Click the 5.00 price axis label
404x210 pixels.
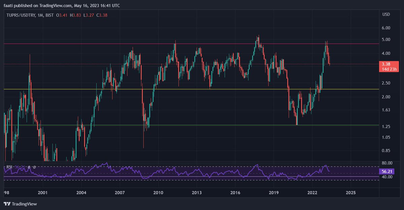[386, 40]
